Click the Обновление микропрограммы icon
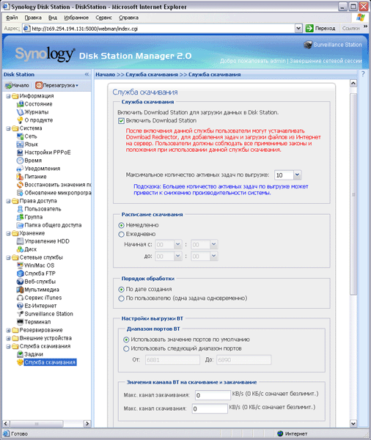The height and width of the screenshot is (440, 371). tap(20, 193)
